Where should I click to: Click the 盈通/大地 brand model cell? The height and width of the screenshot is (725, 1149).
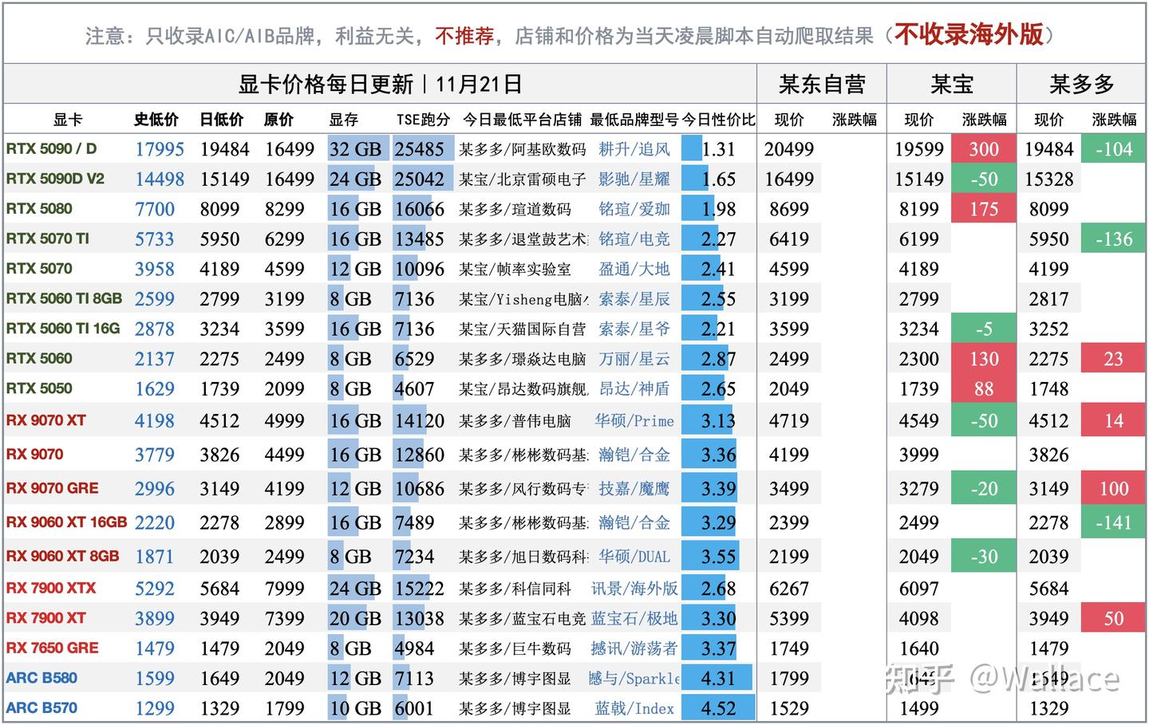pos(634,269)
